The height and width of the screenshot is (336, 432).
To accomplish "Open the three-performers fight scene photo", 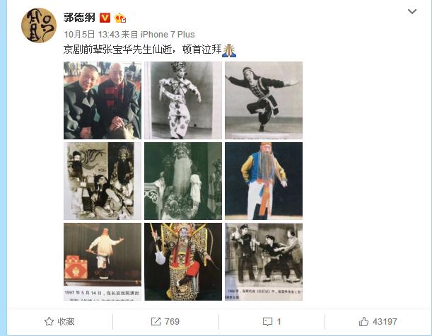I will click(264, 262).
